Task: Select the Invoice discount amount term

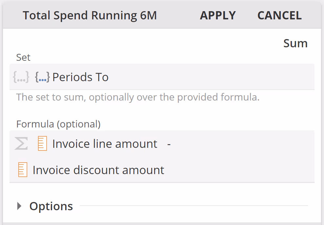Action: (x=98, y=170)
